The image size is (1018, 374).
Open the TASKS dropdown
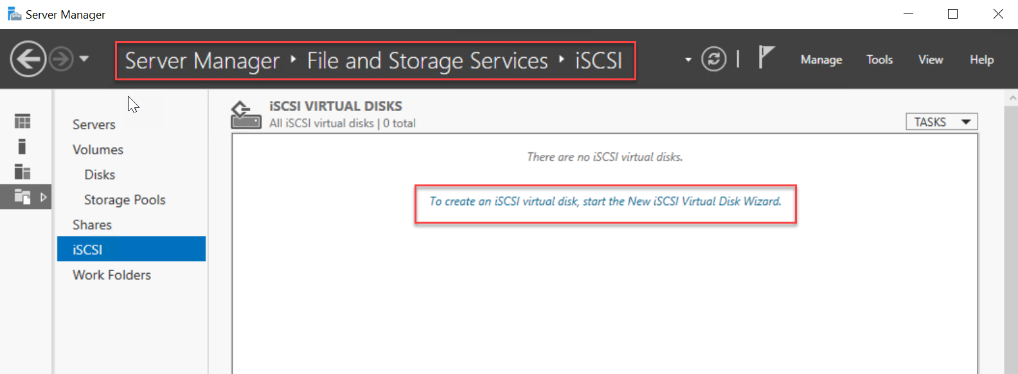pos(942,121)
